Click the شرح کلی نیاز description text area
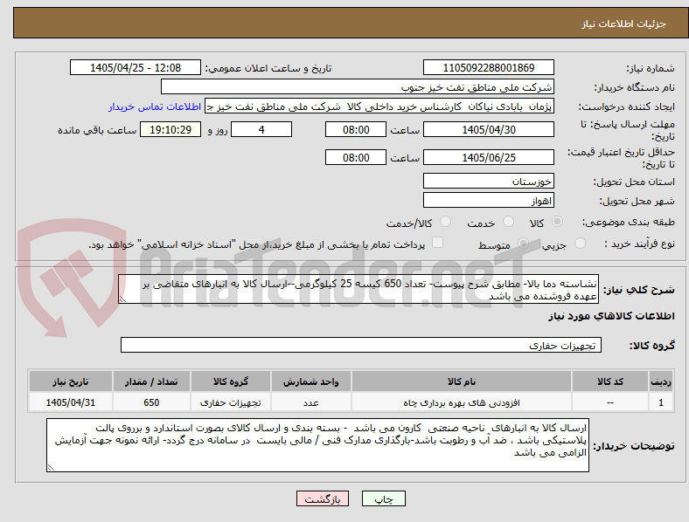 coord(358,290)
